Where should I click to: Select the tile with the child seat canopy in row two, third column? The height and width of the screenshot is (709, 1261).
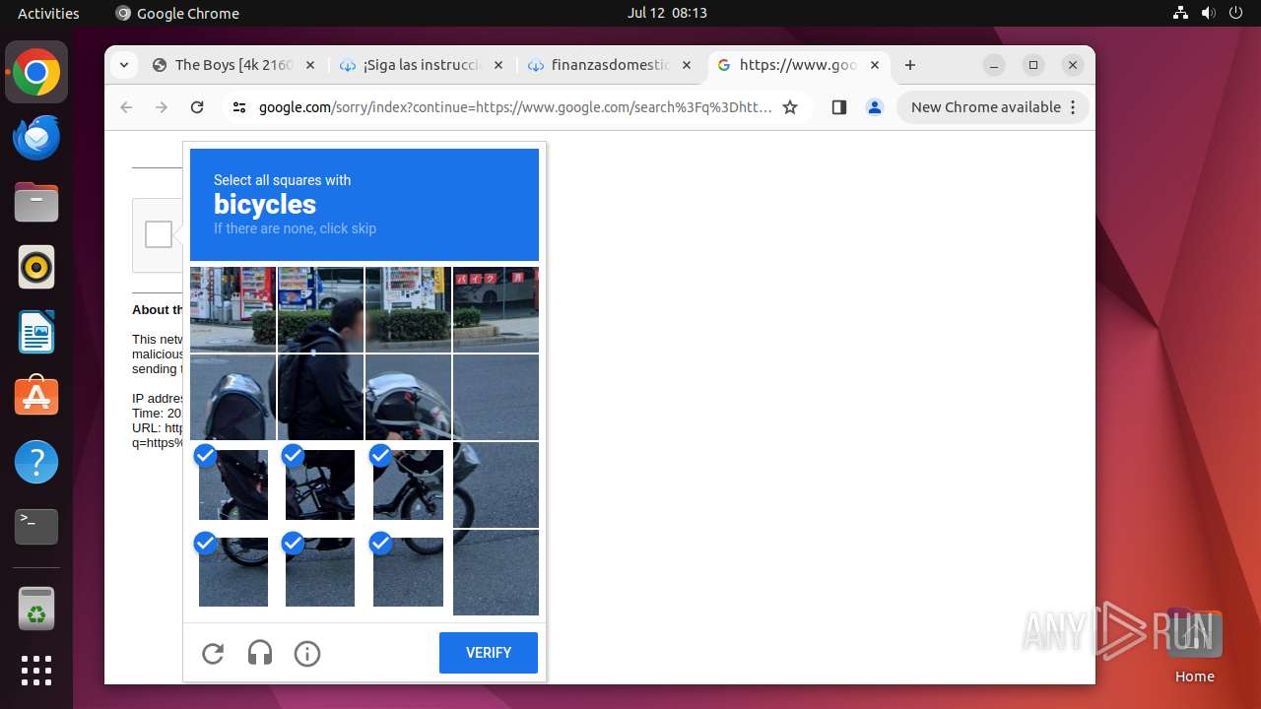coord(408,397)
